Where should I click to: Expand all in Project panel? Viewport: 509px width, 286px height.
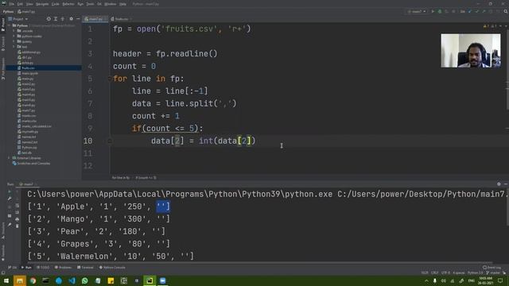pos(56,19)
